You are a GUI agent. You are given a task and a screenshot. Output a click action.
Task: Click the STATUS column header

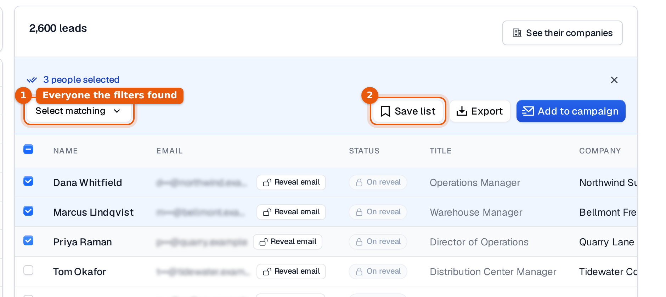[x=364, y=151]
